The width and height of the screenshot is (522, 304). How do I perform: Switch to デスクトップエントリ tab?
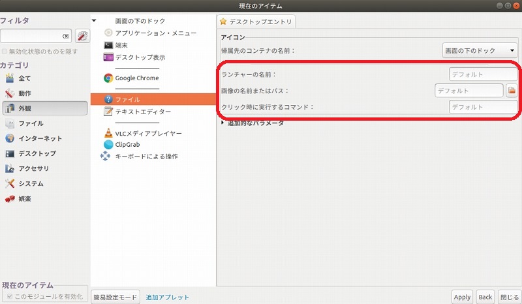point(256,22)
